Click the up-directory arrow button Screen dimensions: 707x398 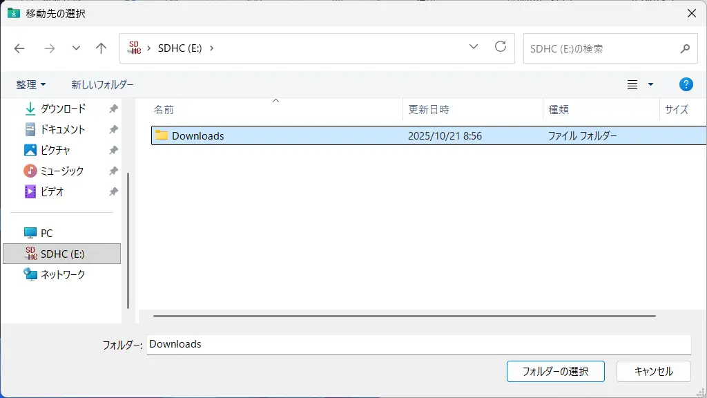tap(101, 48)
